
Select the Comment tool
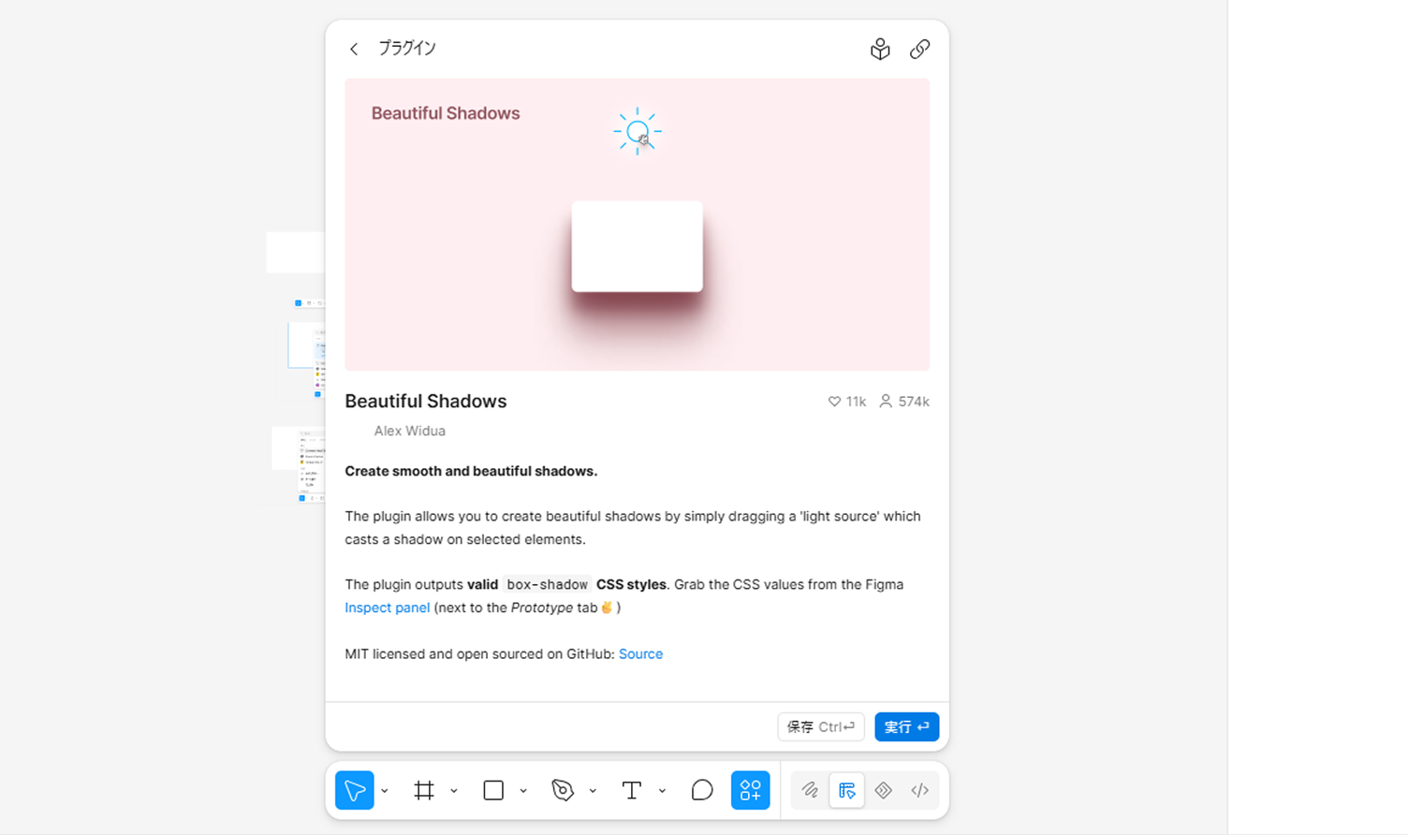click(702, 790)
